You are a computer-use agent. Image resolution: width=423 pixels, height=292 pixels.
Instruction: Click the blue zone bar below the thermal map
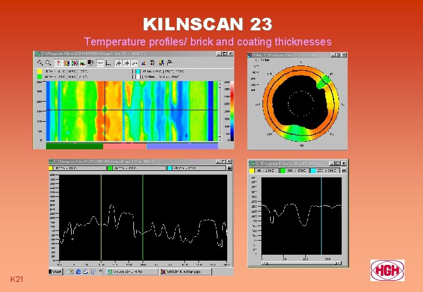[x=182, y=146]
